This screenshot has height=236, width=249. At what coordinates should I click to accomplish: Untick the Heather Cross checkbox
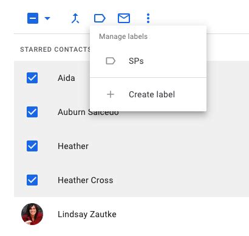32,180
